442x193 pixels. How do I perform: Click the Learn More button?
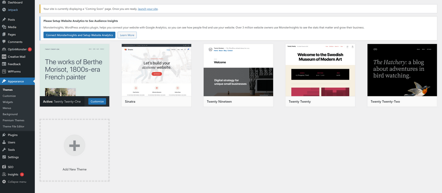coord(127,35)
